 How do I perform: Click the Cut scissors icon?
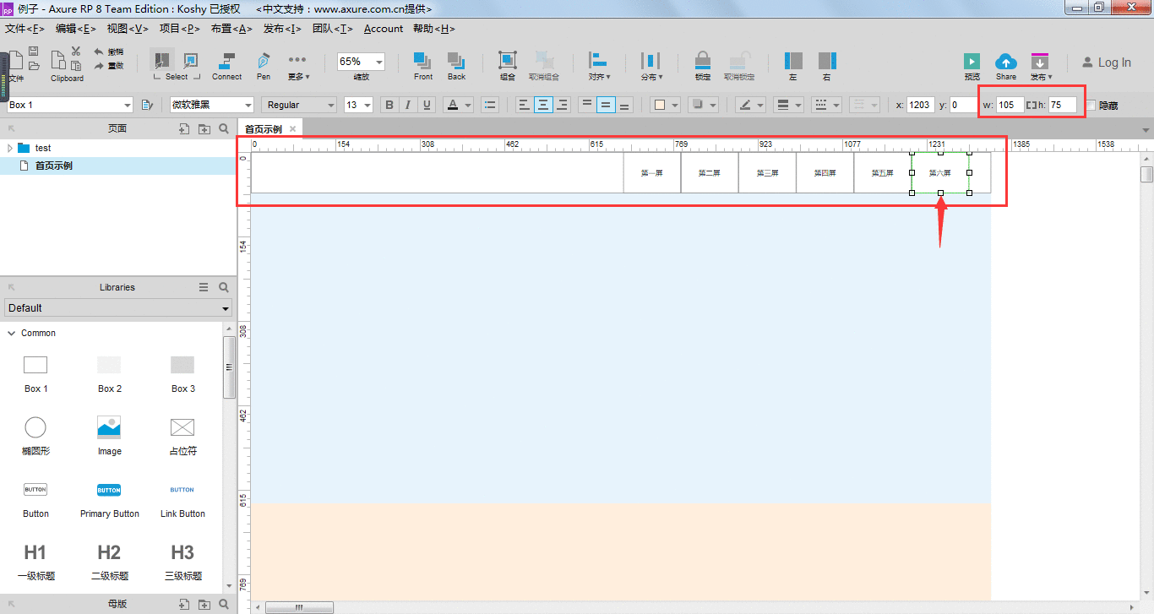76,52
